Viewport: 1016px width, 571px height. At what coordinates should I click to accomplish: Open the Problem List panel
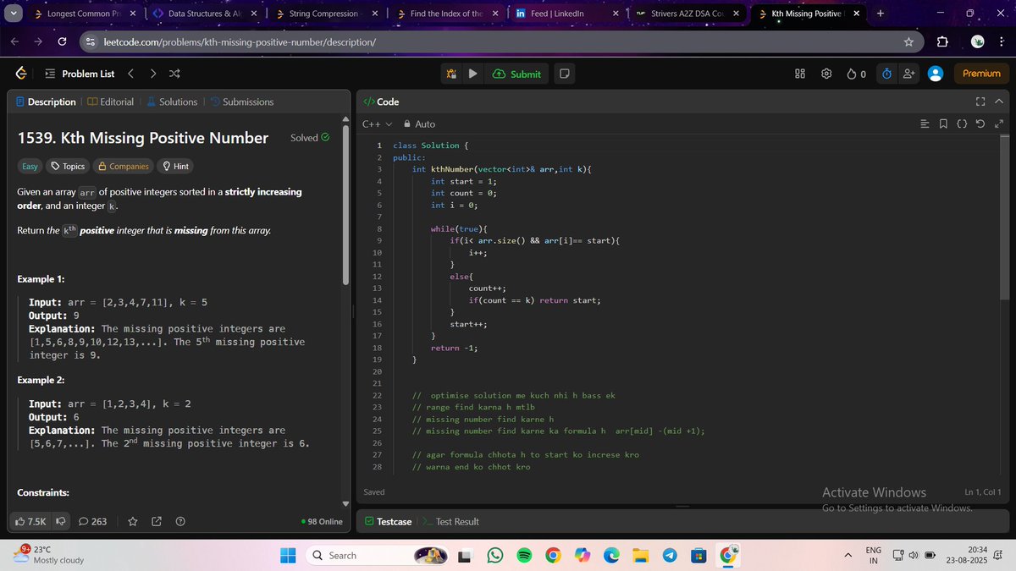pyautogui.click(x=79, y=74)
